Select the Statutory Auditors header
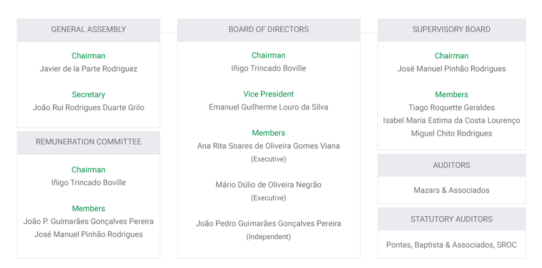 click(452, 219)
